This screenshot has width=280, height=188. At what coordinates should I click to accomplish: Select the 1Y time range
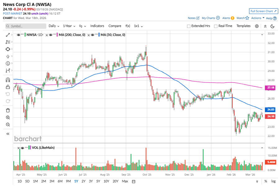click(x=76, y=181)
